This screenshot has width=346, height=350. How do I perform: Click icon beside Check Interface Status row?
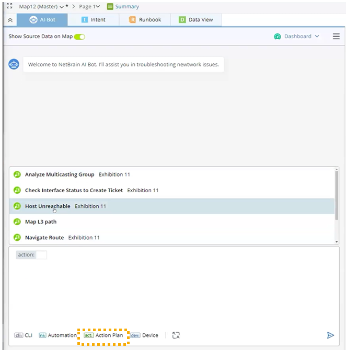(17, 190)
